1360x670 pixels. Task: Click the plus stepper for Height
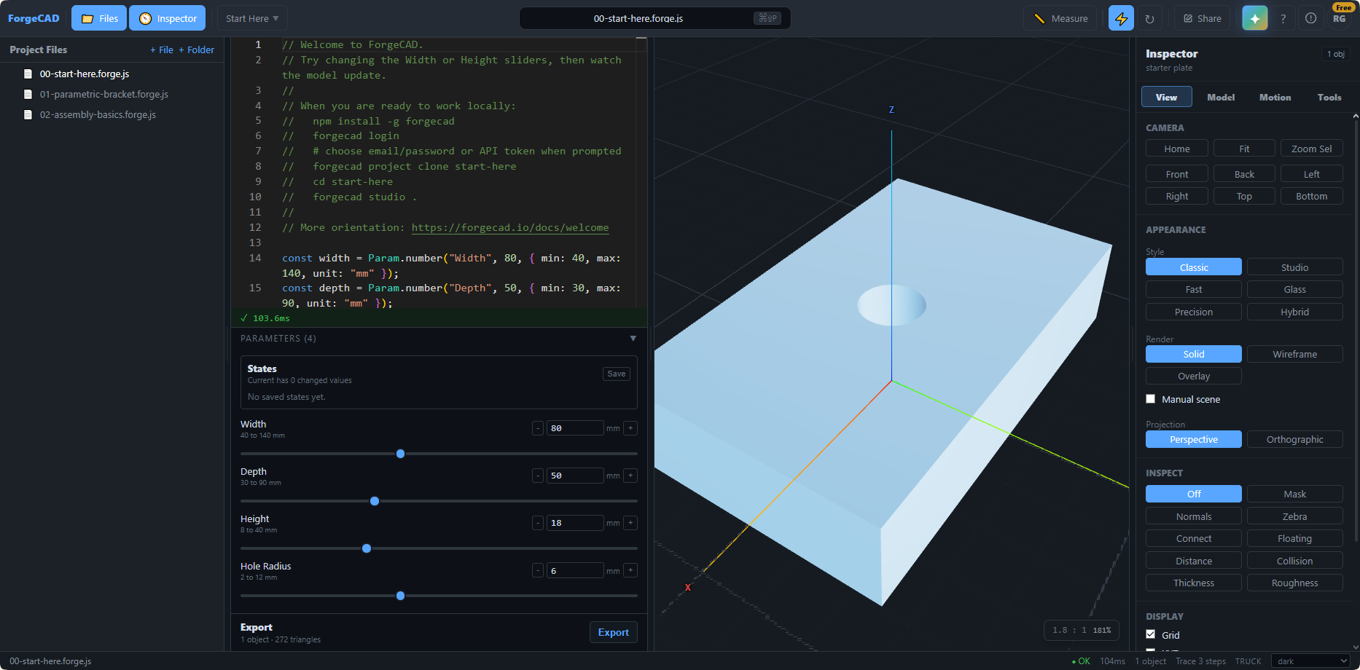630,523
